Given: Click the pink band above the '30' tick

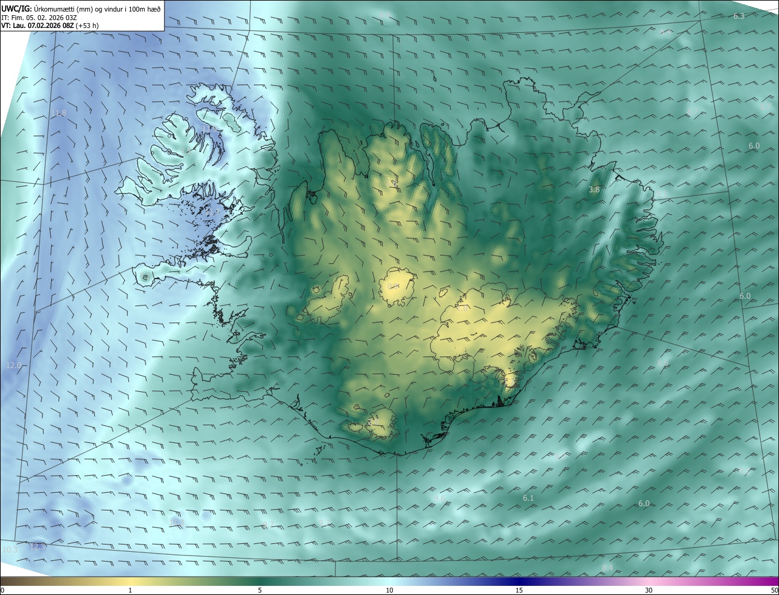Looking at the screenshot, I should click(x=649, y=581).
